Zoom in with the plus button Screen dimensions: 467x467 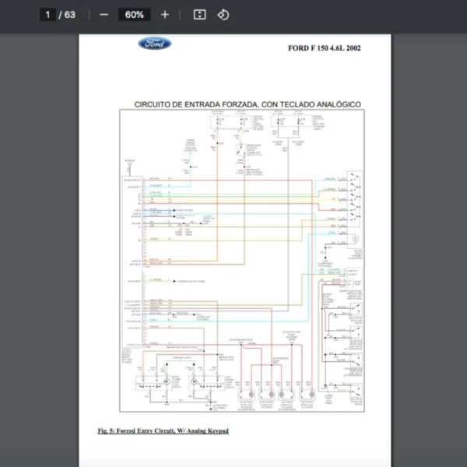[164, 15]
